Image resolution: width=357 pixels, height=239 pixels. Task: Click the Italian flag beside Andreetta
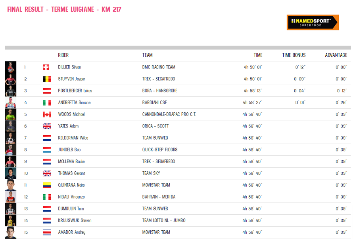(x=47, y=103)
